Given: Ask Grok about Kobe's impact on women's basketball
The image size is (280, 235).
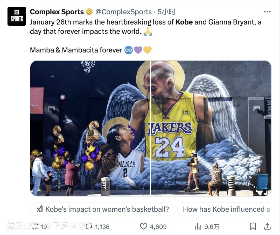Looking at the screenshot, I should point(107,209).
